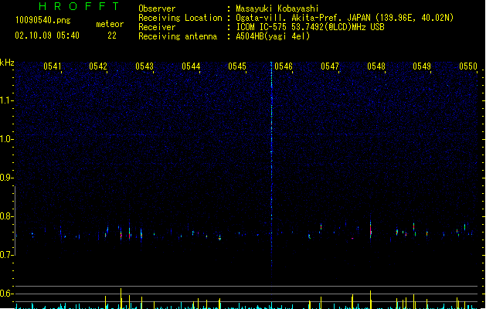Click the 0543 time marker

(x=144, y=66)
